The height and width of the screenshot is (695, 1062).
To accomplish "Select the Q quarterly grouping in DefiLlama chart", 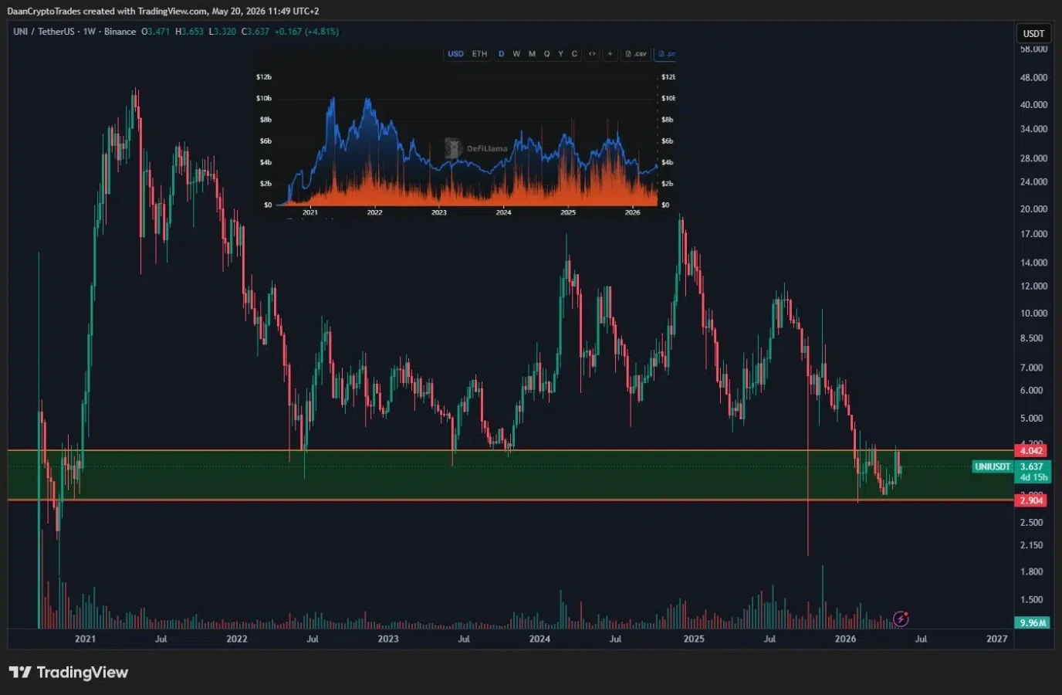I will coord(546,54).
